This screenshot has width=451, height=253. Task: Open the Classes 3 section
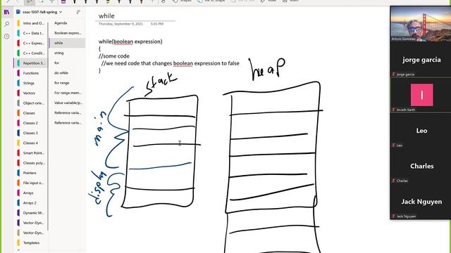click(x=31, y=133)
